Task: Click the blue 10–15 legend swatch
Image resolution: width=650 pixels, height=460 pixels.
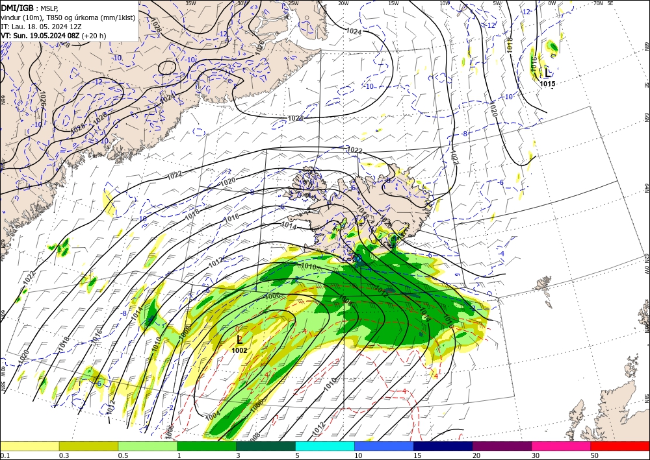Action: coord(384,446)
